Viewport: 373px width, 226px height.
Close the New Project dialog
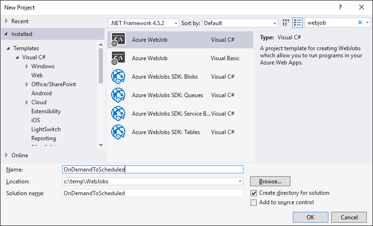click(x=362, y=8)
